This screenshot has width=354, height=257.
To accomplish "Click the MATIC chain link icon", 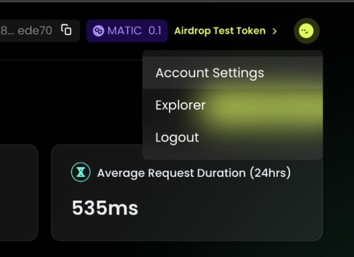I will (99, 31).
